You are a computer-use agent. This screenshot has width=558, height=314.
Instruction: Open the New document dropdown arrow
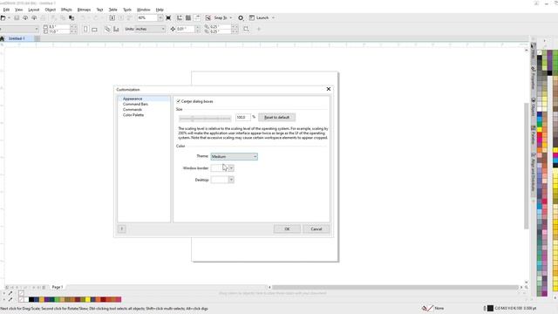(9, 17)
